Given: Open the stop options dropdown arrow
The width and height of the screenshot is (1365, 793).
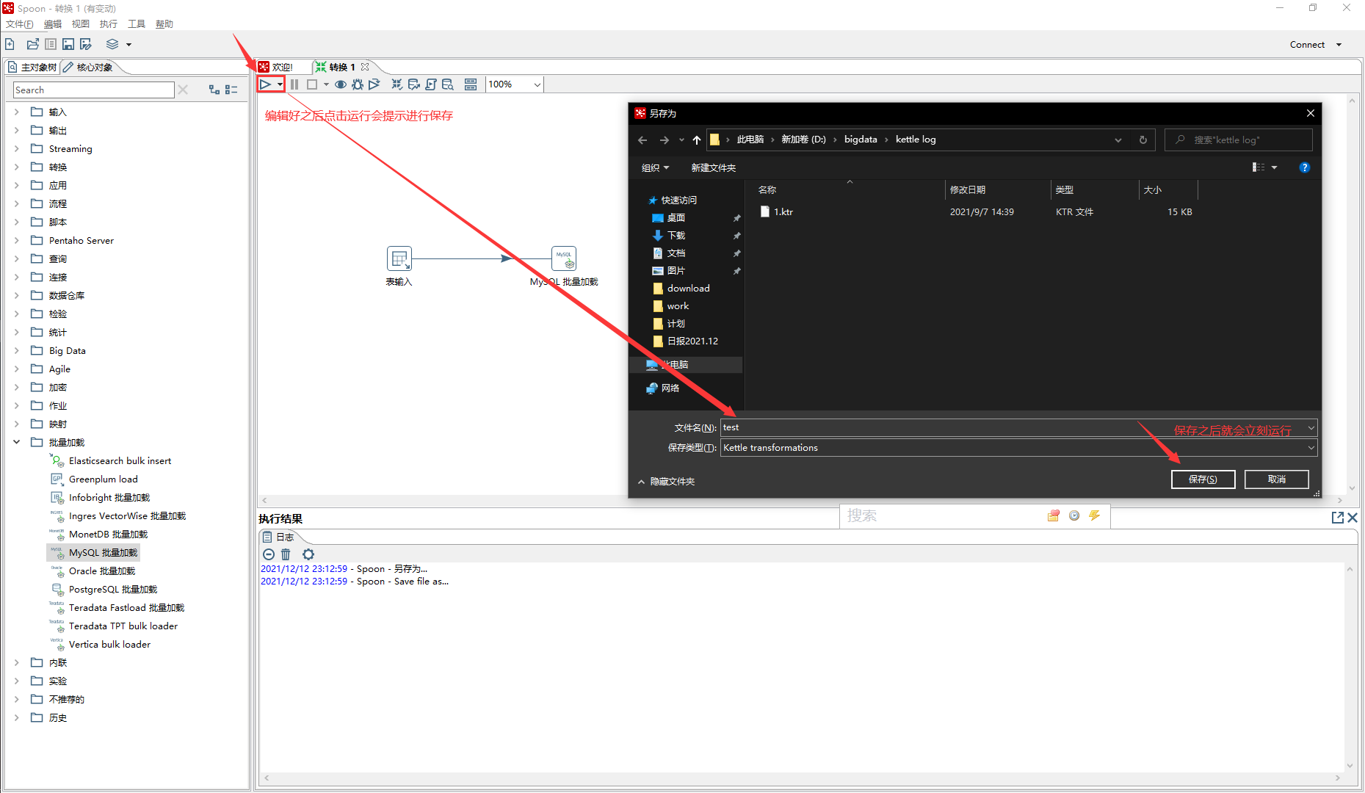Looking at the screenshot, I should [326, 84].
